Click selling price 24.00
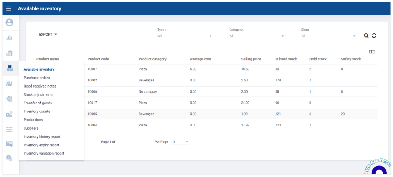The image size is (393, 177). [245, 103]
